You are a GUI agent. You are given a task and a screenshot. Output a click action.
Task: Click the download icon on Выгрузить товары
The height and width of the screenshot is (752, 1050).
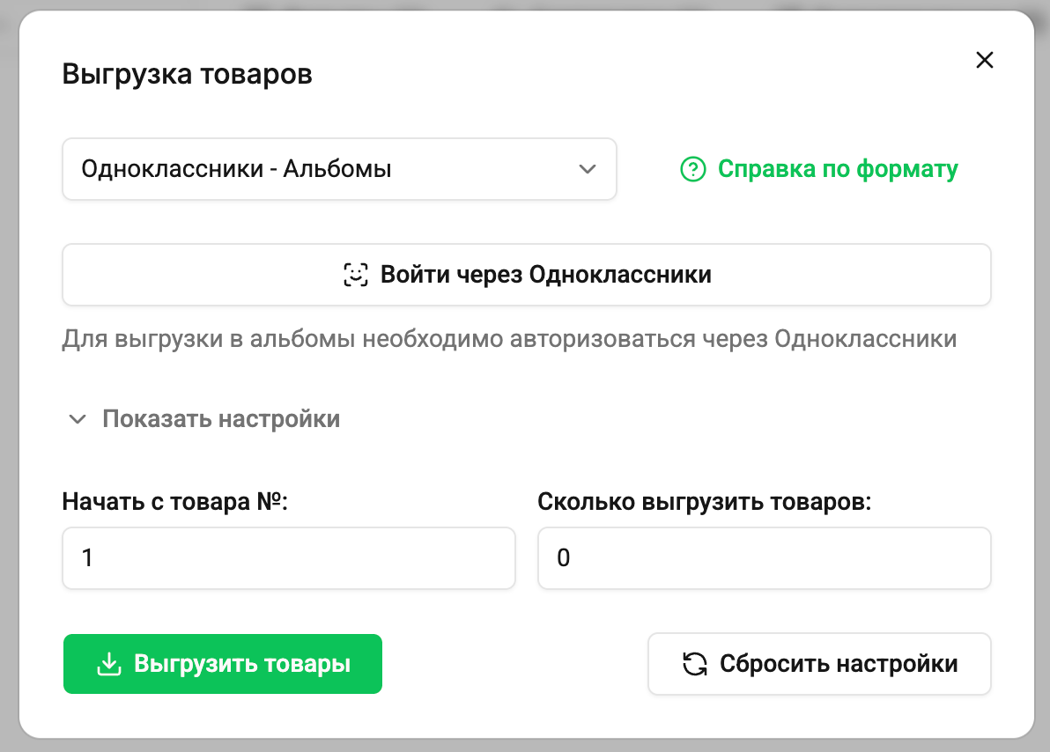pos(109,664)
